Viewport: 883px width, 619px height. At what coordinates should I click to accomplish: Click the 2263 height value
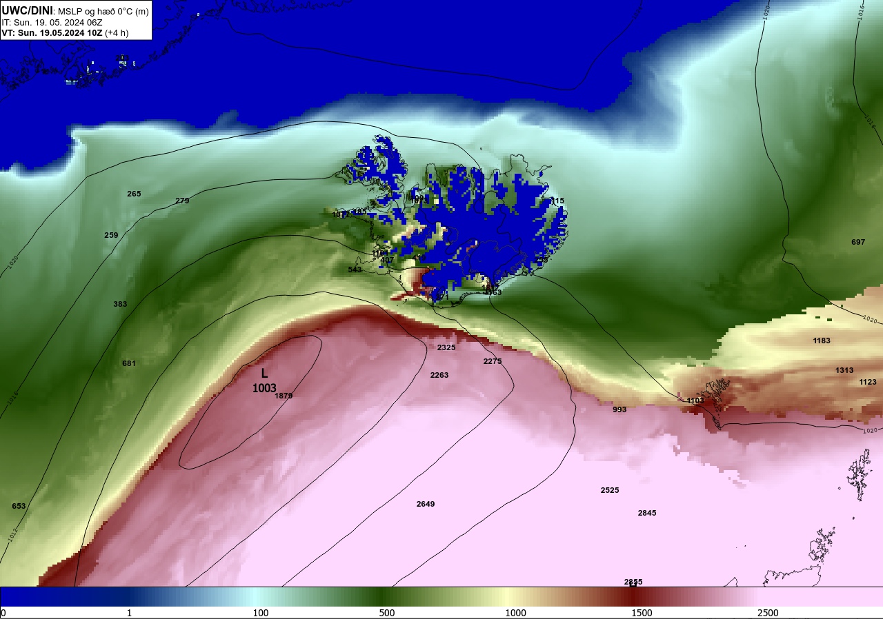[x=439, y=375]
